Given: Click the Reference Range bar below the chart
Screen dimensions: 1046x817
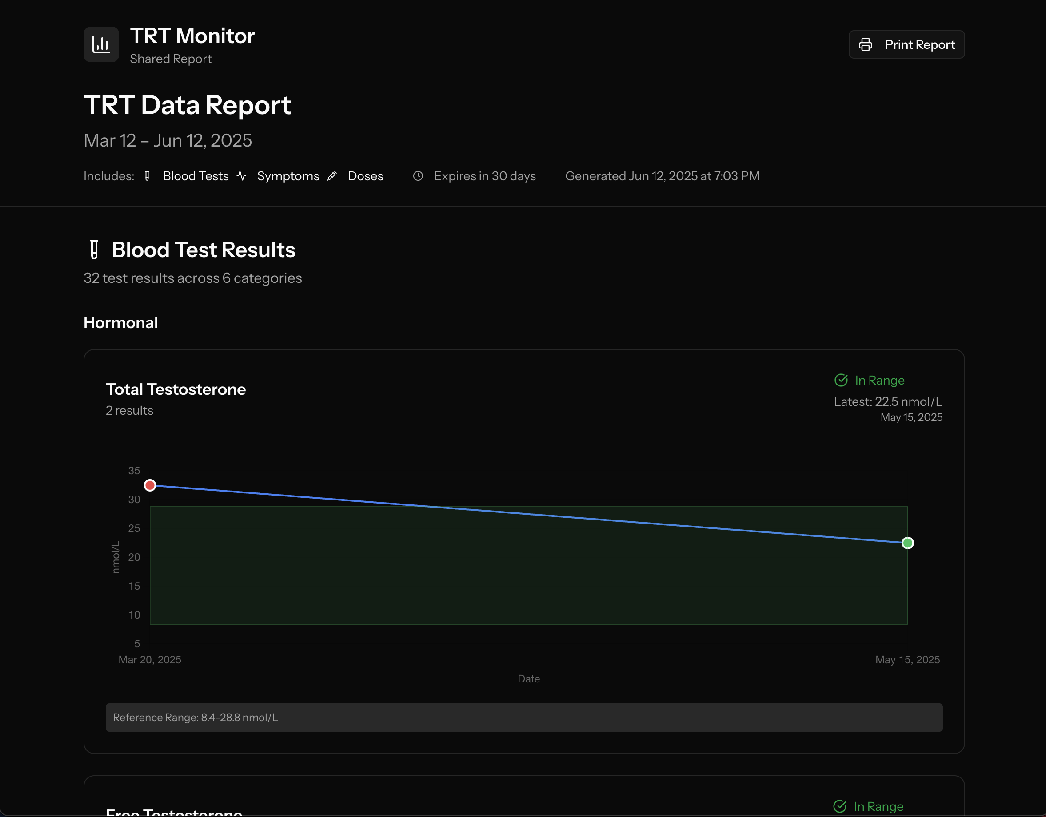Looking at the screenshot, I should click(524, 718).
